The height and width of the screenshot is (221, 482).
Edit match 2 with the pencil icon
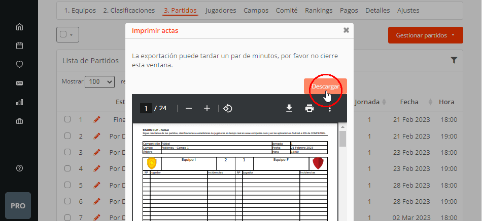coord(97,136)
